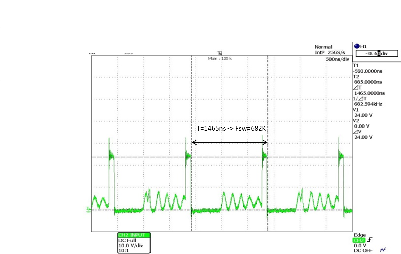Click the IntP 25GS/s sample rate
Image resolution: width=401 pixels, height=254 pixels.
(330, 53)
